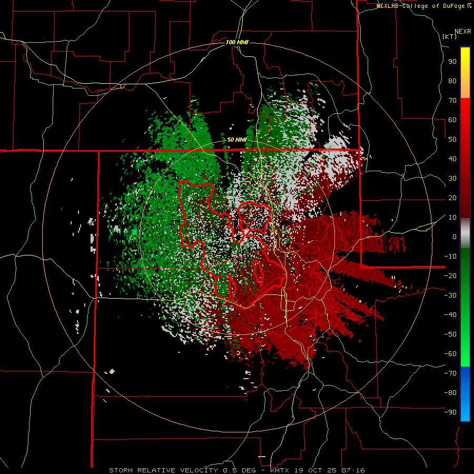Click the positive 50 knot scale label
This screenshot has width=474, height=474.
(x=452, y=140)
